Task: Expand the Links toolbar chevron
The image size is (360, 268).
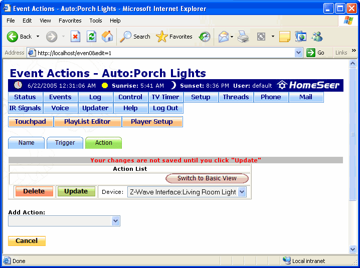Action: (x=354, y=51)
